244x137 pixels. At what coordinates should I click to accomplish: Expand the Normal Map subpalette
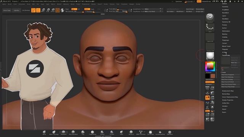(x=226, y=94)
